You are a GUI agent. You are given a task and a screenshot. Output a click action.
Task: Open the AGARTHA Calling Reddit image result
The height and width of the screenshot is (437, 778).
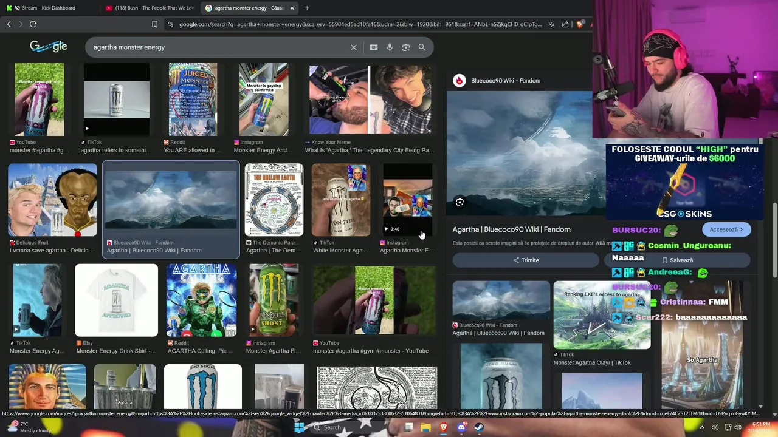coord(202,300)
